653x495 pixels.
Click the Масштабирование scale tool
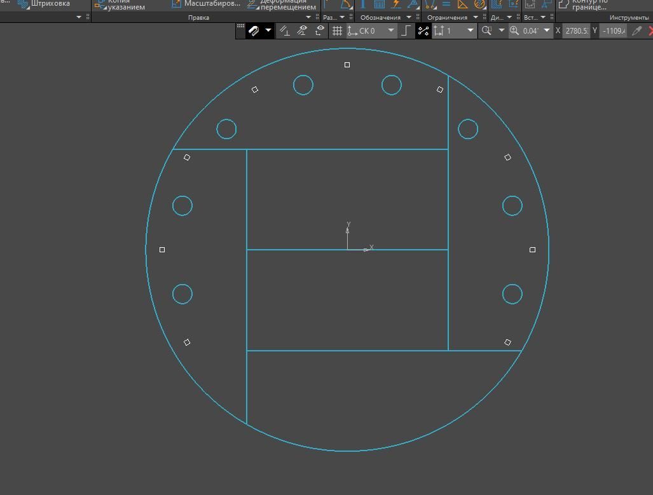pos(205,4)
